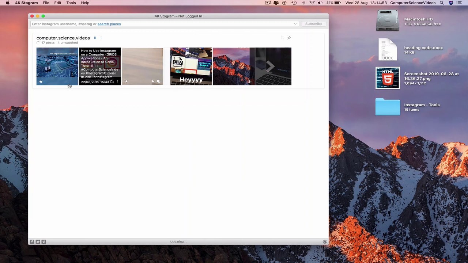Open the Facebook link in the status bar

(32, 241)
